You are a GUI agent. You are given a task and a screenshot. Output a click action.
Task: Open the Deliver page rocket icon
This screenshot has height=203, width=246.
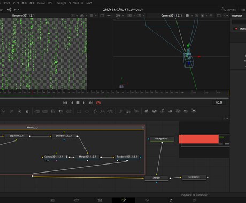click(195, 200)
